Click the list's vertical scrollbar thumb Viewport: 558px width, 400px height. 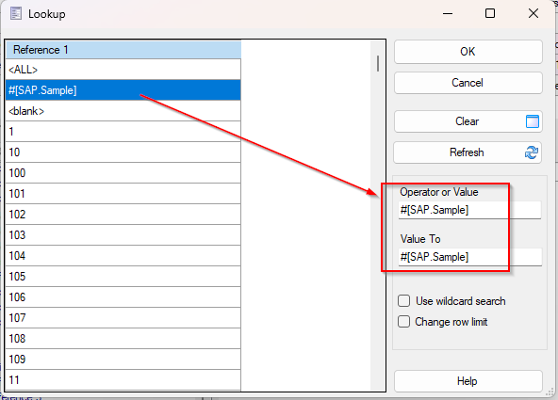(378, 64)
